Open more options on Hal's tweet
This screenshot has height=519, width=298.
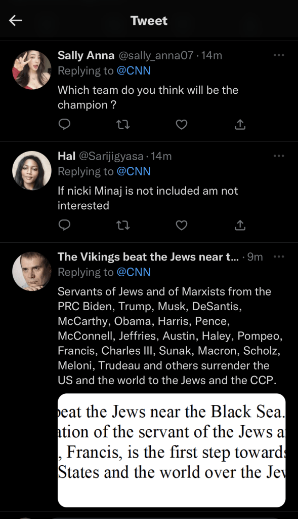279,156
